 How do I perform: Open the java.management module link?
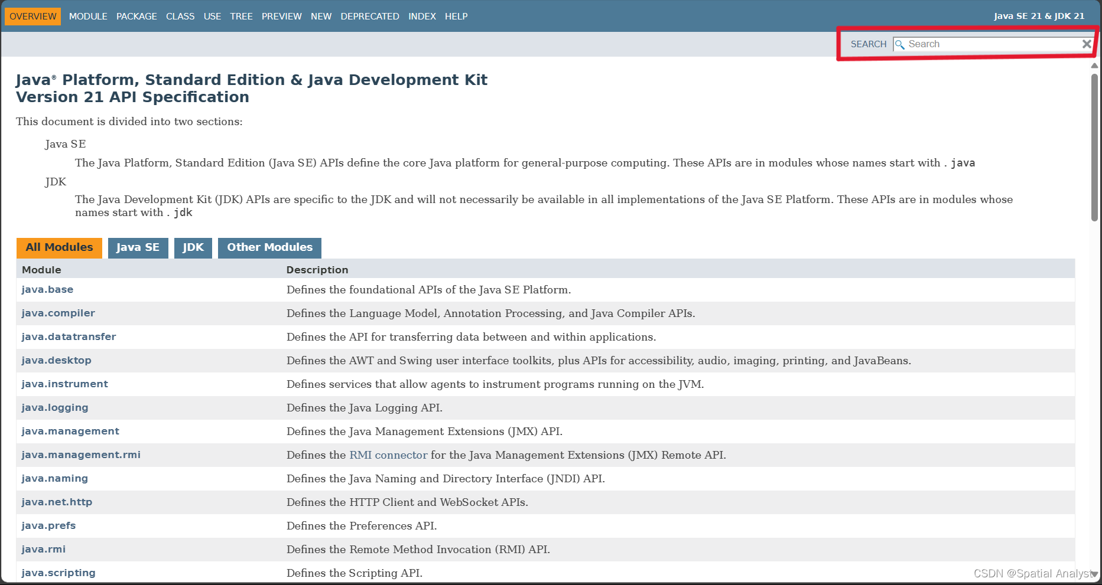(70, 431)
